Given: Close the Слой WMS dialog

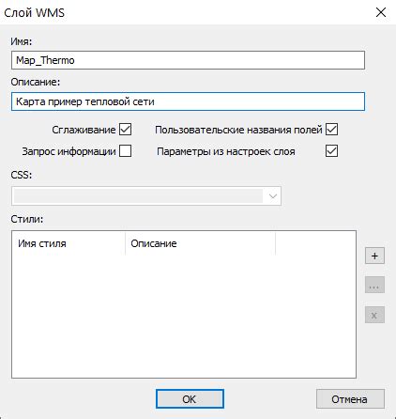Looking at the screenshot, I should (381, 12).
